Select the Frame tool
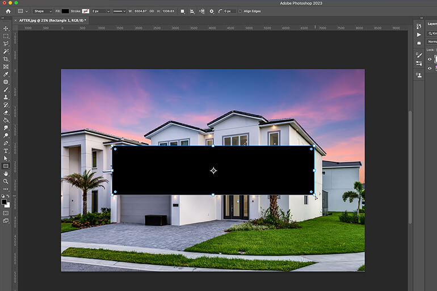Viewport: 437px width, 291px height. (x=6, y=66)
